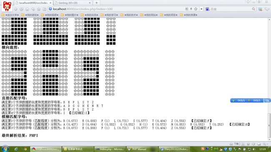Click into the Baidu search box

pos(231,9)
